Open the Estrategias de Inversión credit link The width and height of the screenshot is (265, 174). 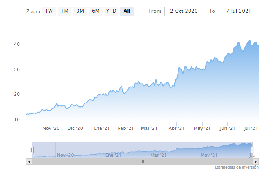(237, 167)
